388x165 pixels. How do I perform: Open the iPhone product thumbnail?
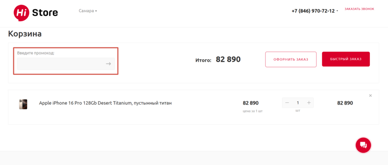point(23,104)
